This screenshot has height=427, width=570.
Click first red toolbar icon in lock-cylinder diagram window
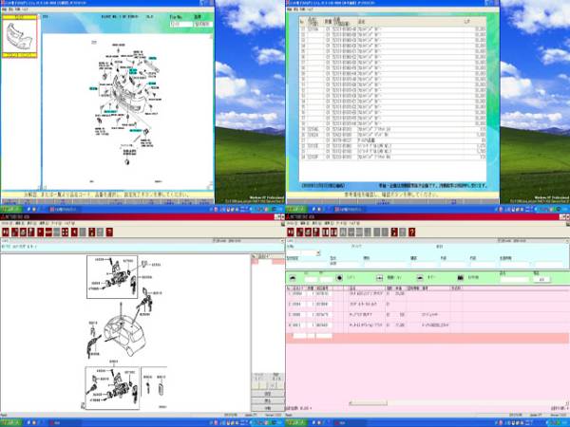(x=5, y=232)
